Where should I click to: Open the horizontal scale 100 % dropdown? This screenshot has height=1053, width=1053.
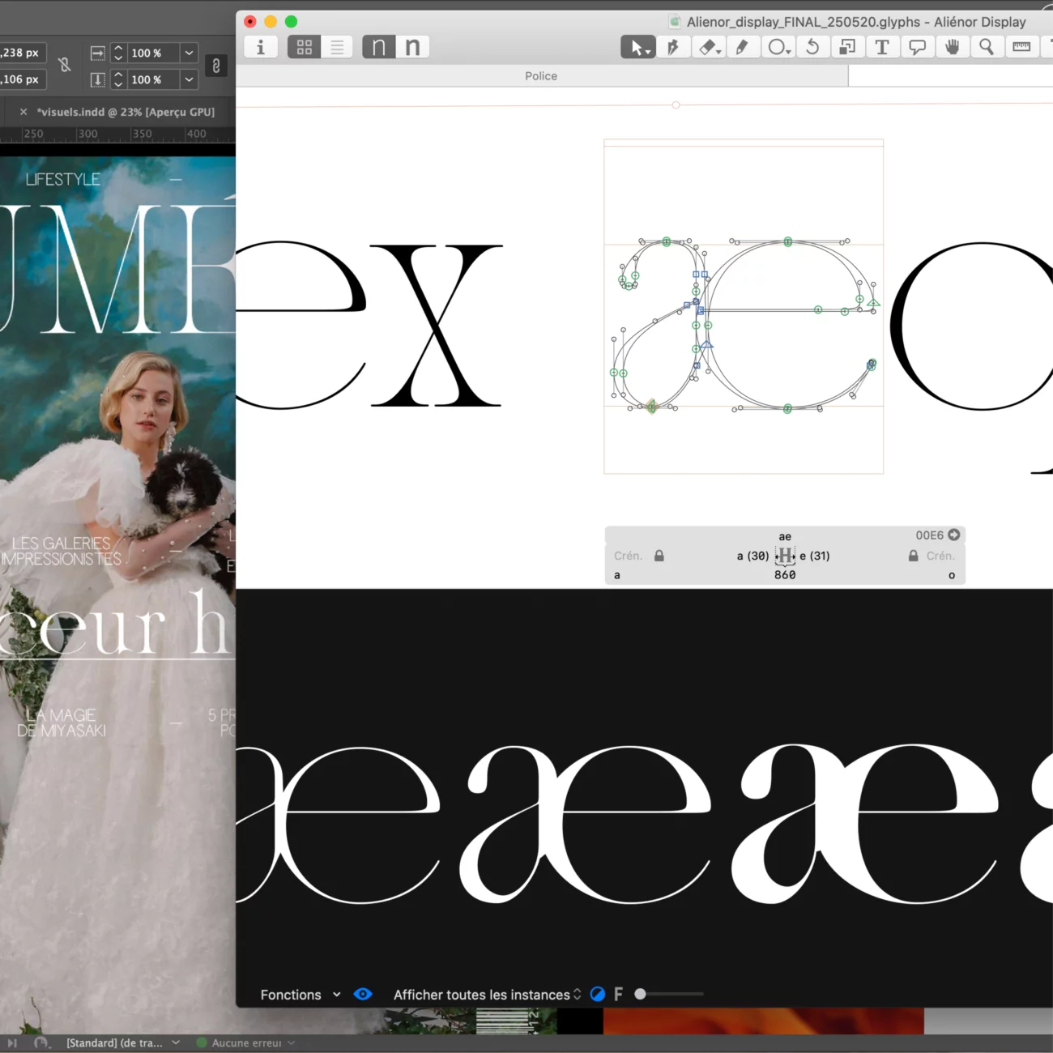189,53
